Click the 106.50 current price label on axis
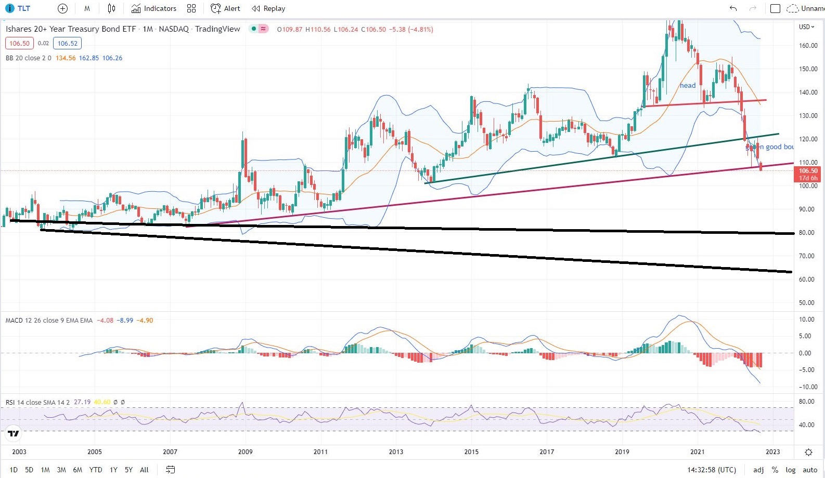825x478 pixels. coord(808,170)
